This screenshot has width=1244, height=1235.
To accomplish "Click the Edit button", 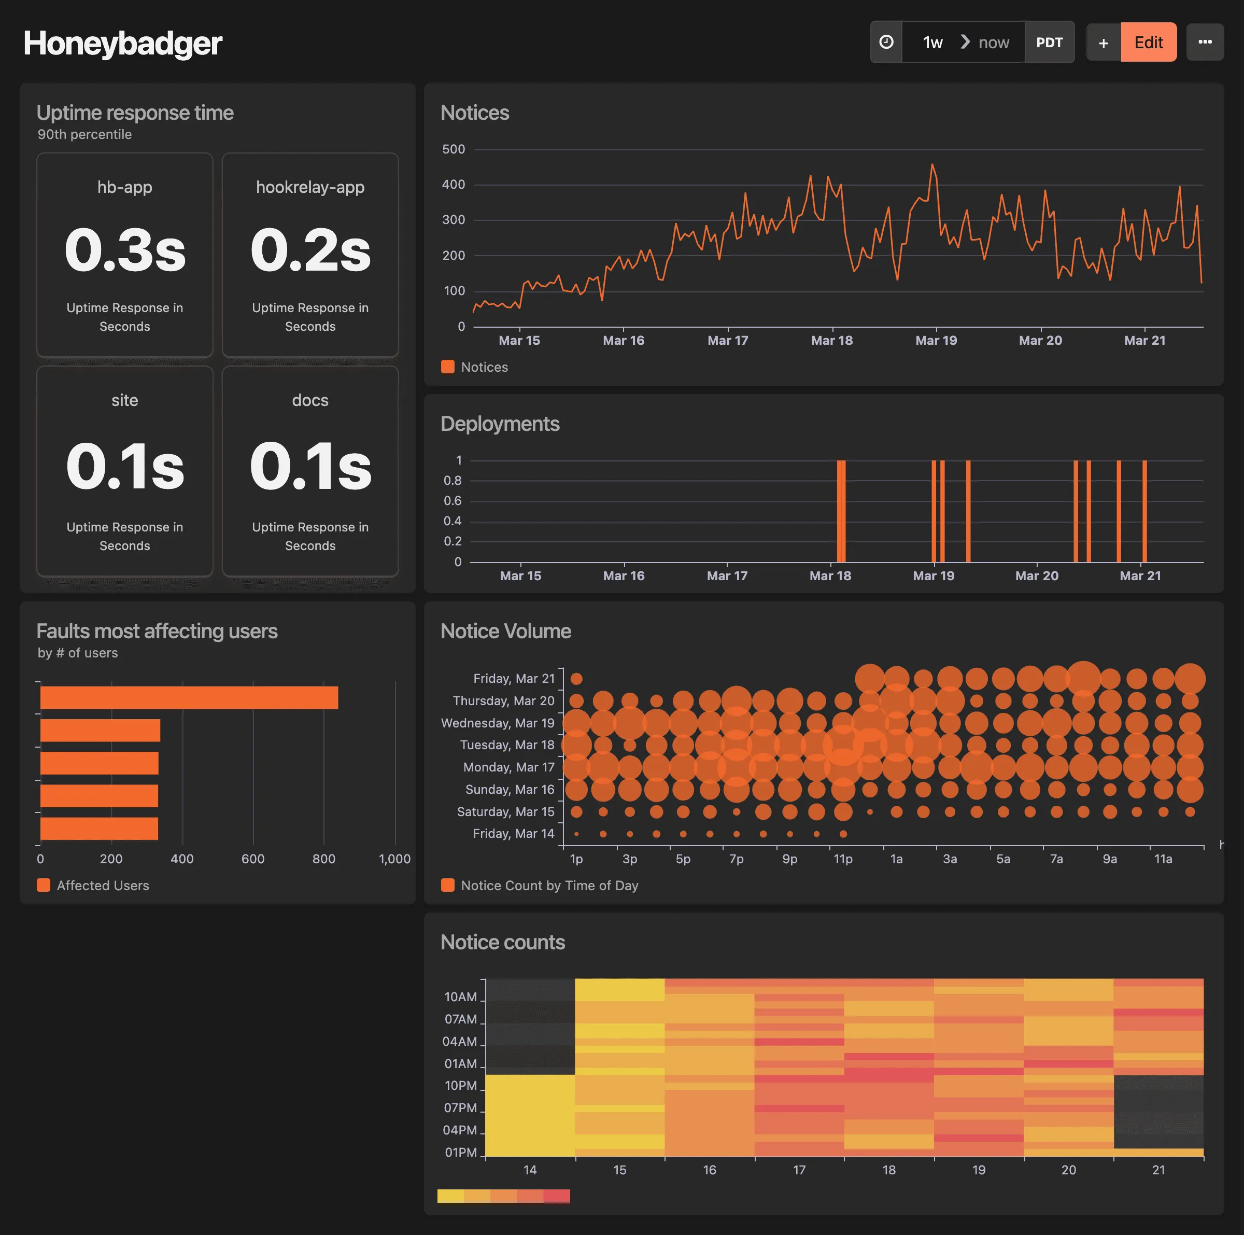I will pyautogui.click(x=1149, y=42).
